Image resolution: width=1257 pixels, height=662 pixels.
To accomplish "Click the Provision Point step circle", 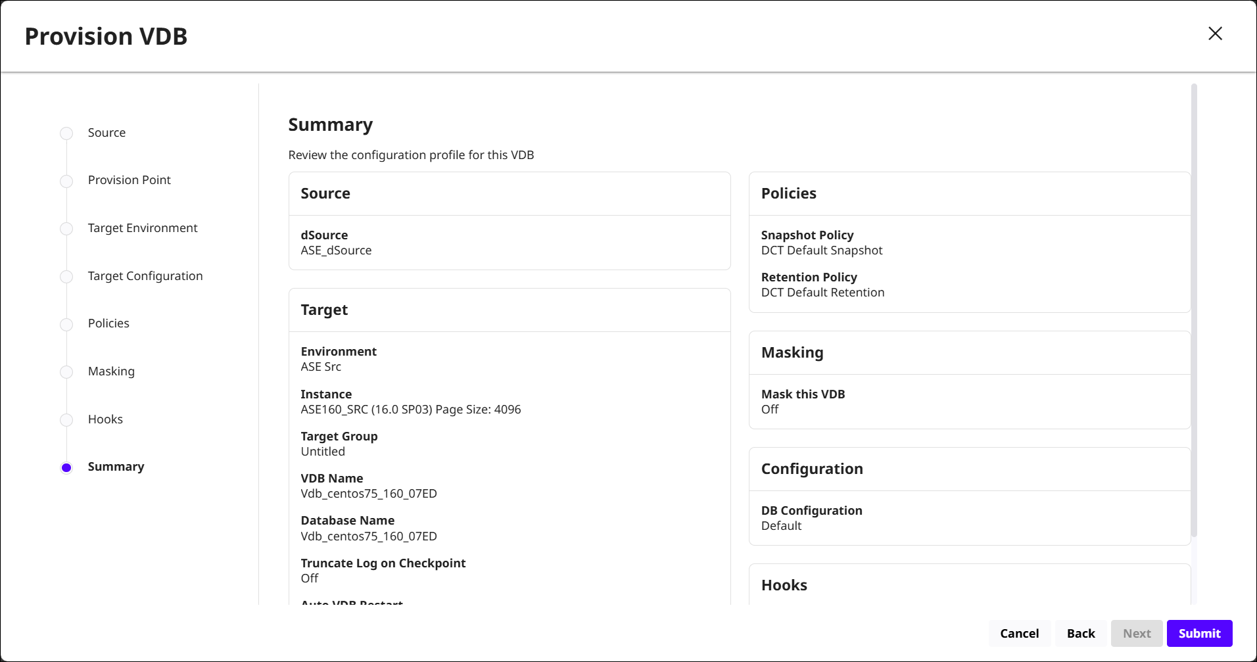I will point(66,181).
